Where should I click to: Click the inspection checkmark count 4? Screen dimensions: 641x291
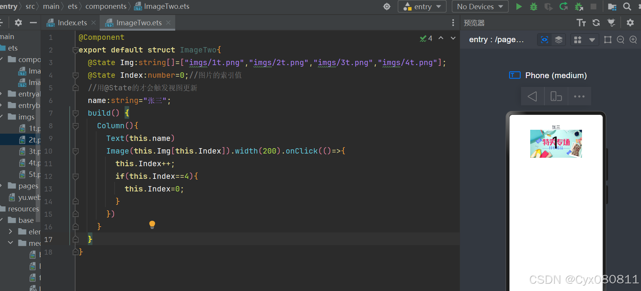(x=426, y=38)
